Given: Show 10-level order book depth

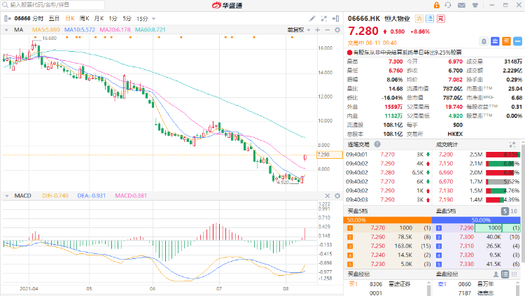Looking at the screenshot, I should [514, 211].
